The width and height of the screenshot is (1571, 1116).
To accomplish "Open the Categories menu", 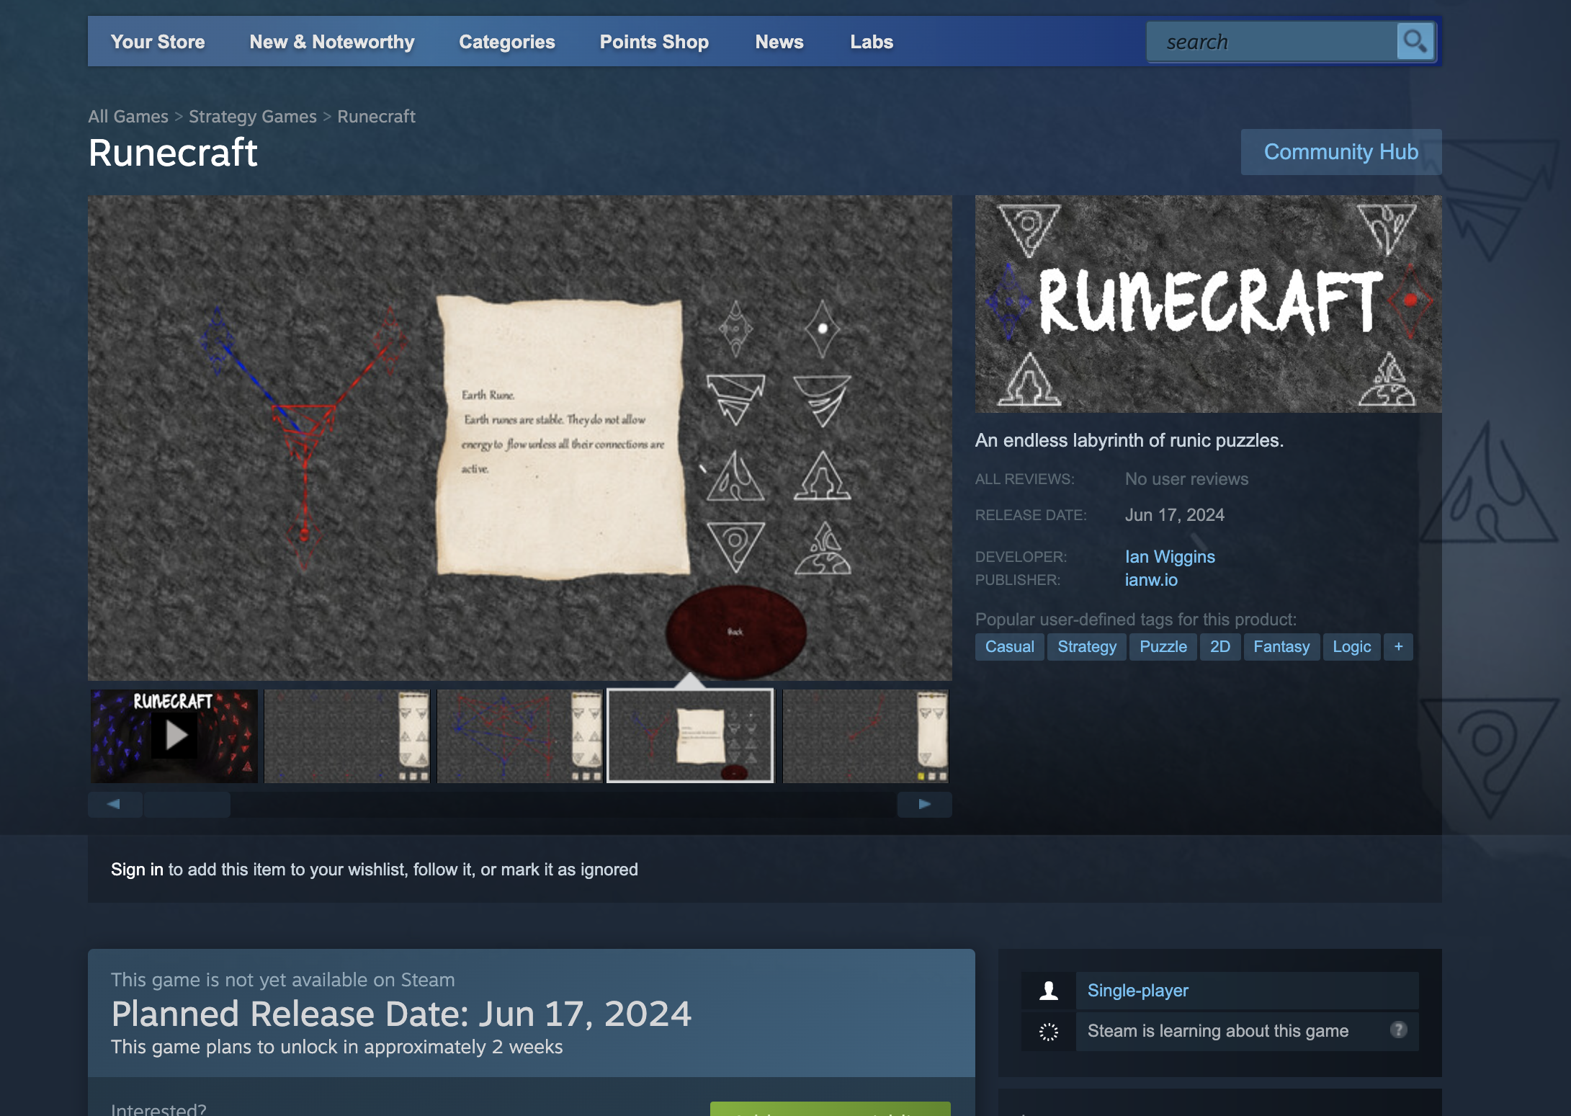I will click(507, 42).
